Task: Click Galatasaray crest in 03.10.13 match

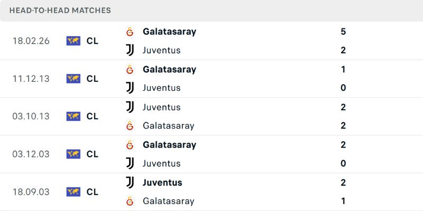Action: coord(130,126)
